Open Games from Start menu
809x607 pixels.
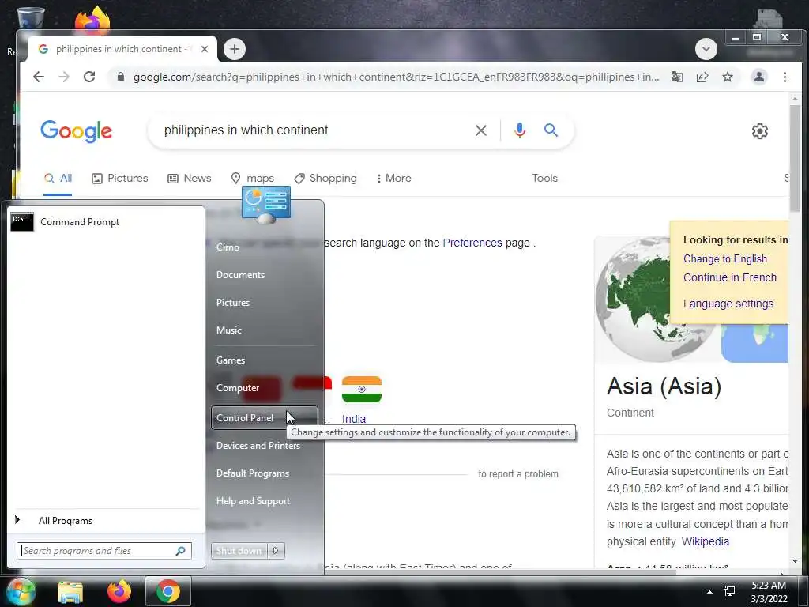point(265,360)
